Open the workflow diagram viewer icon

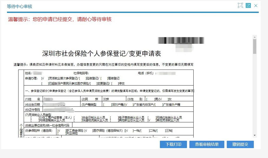240,5
